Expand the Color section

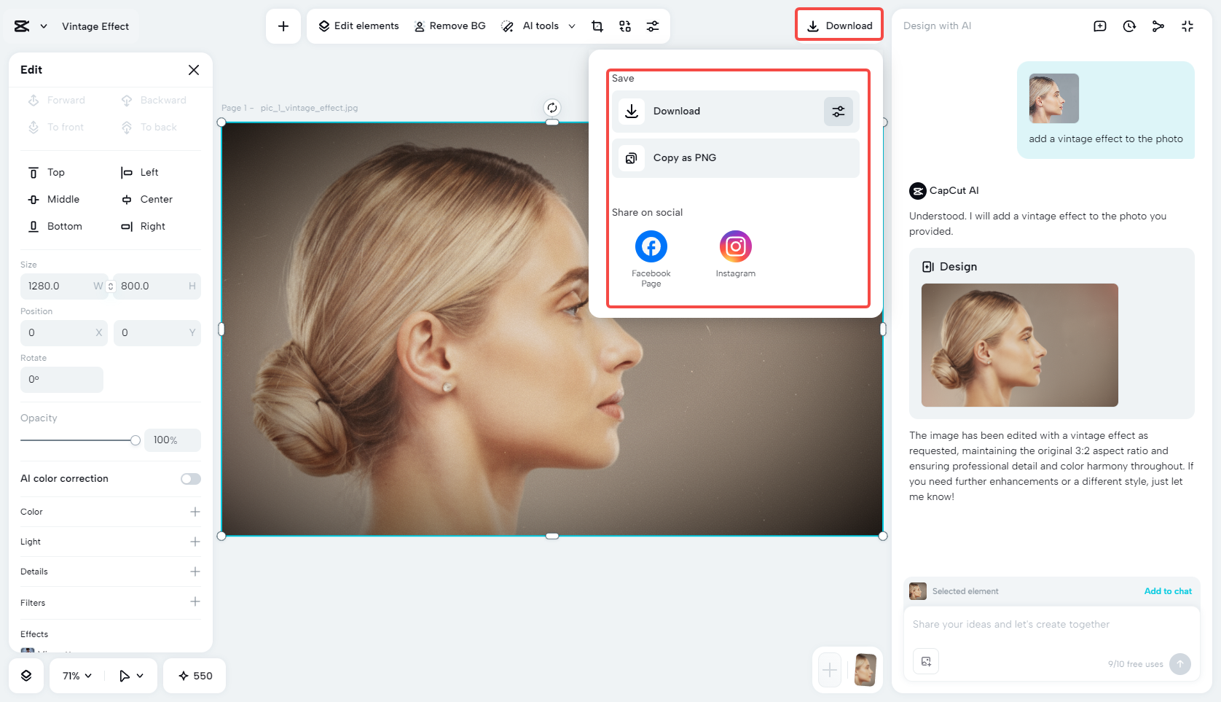[195, 512]
